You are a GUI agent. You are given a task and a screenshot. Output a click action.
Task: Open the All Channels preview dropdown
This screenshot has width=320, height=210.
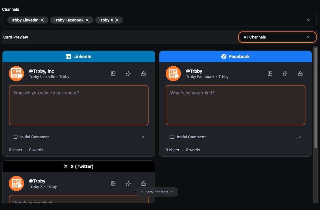click(x=277, y=37)
